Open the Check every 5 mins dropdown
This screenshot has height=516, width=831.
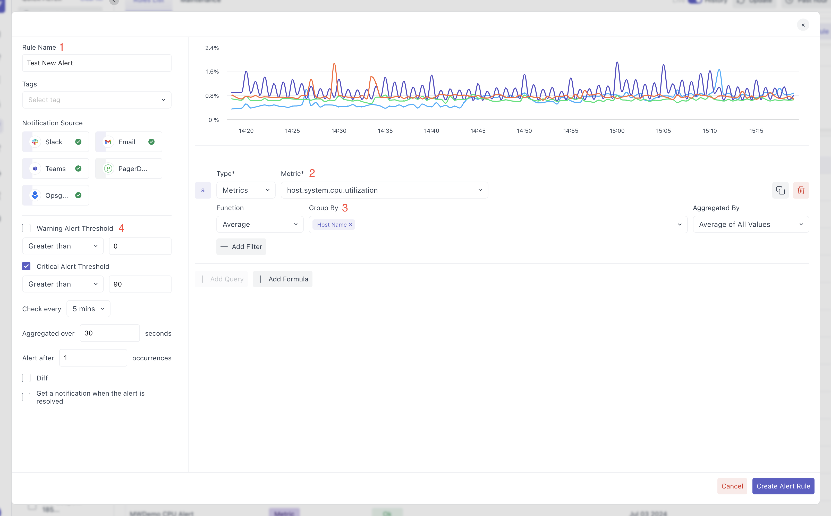89,309
